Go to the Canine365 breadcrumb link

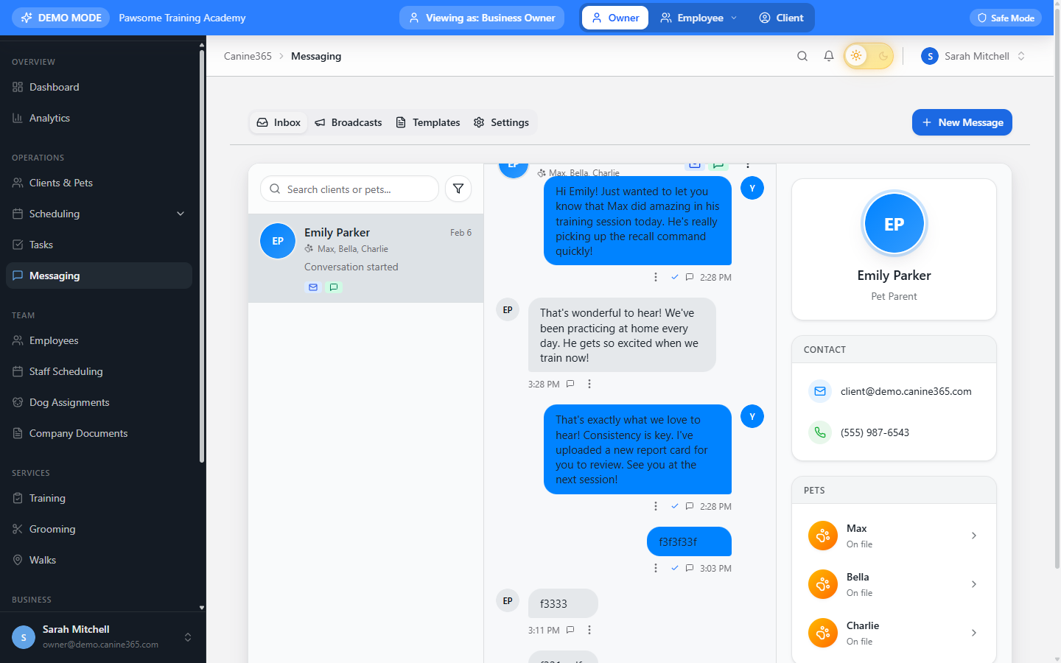coord(248,56)
